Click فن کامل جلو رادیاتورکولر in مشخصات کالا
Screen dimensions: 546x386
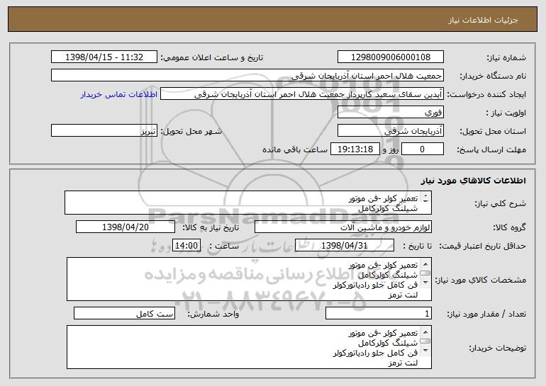tap(375, 285)
